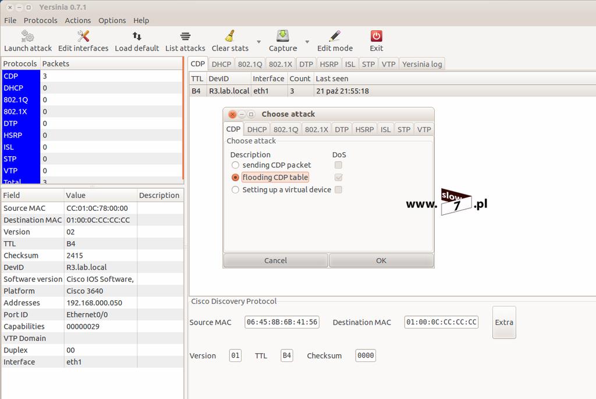This screenshot has height=399, width=596.
Task: Open the List attacks toolbar icon
Action: point(185,36)
